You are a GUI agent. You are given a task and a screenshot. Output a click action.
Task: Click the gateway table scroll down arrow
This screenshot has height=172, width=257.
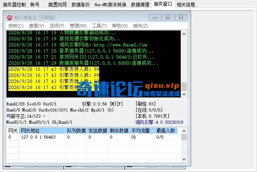(x=184, y=159)
